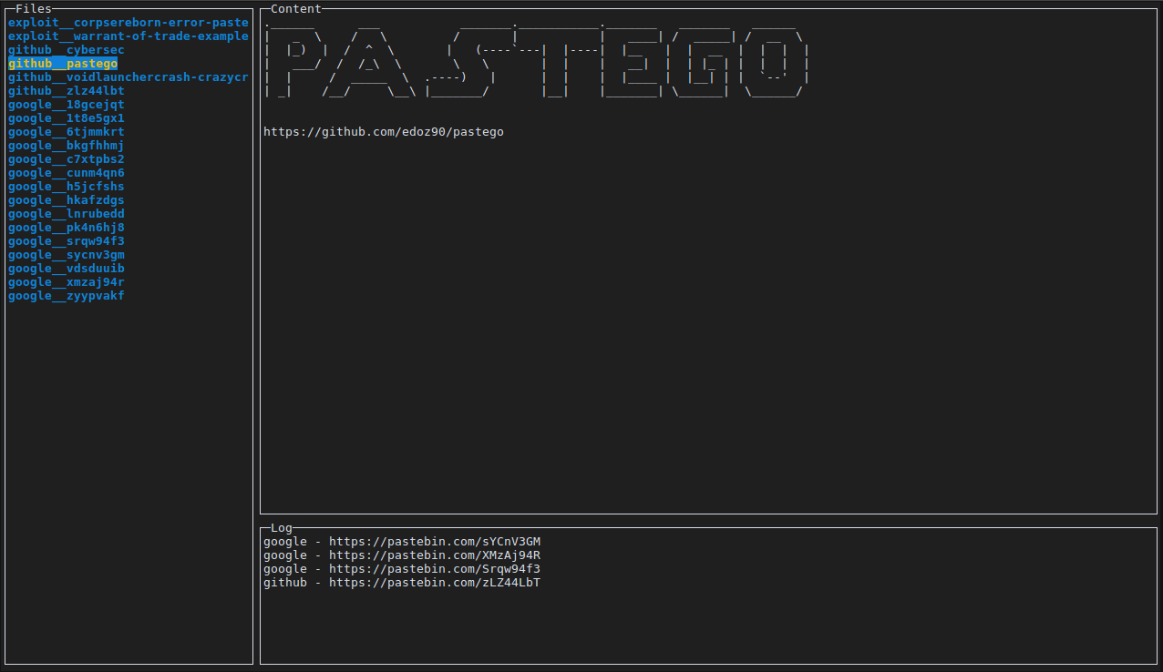Select google__srqw94f3 entry
The height and width of the screenshot is (672, 1163).
pyautogui.click(x=67, y=241)
